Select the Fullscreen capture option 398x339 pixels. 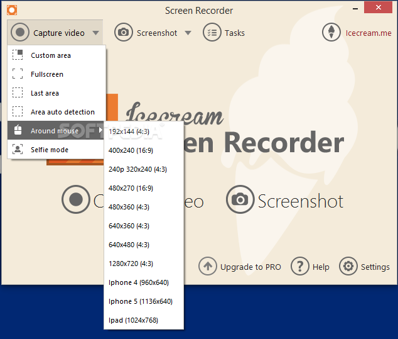click(56, 74)
